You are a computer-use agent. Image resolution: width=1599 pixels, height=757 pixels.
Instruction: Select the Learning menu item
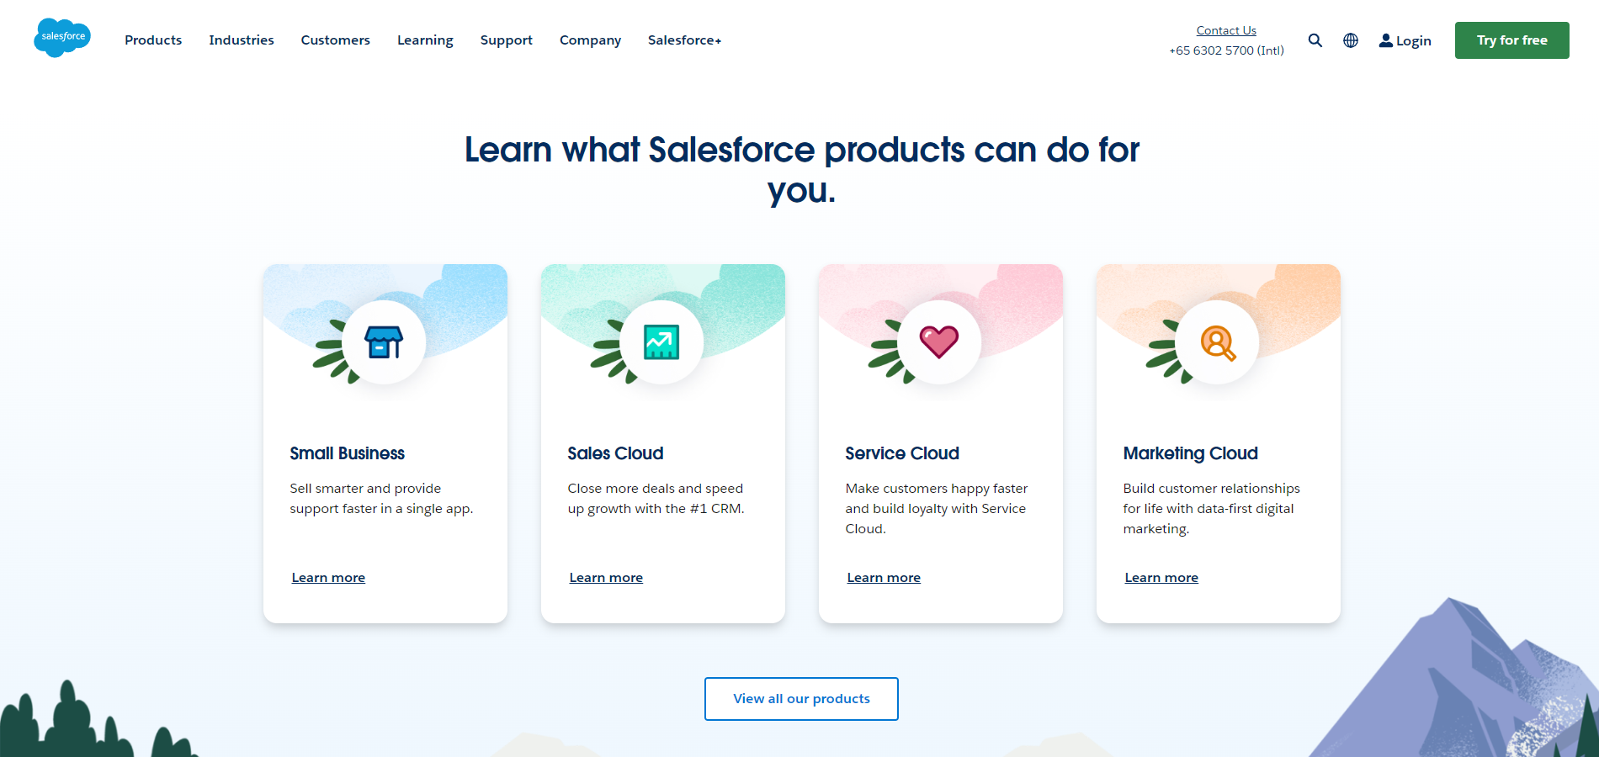425,40
